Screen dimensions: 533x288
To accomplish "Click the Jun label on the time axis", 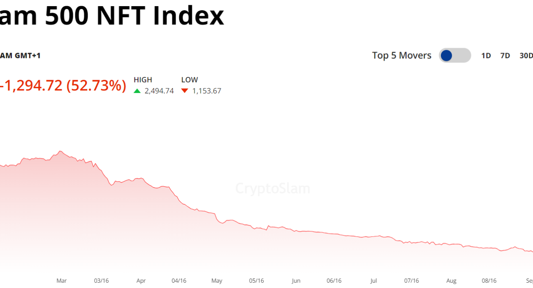I will click(x=296, y=281).
